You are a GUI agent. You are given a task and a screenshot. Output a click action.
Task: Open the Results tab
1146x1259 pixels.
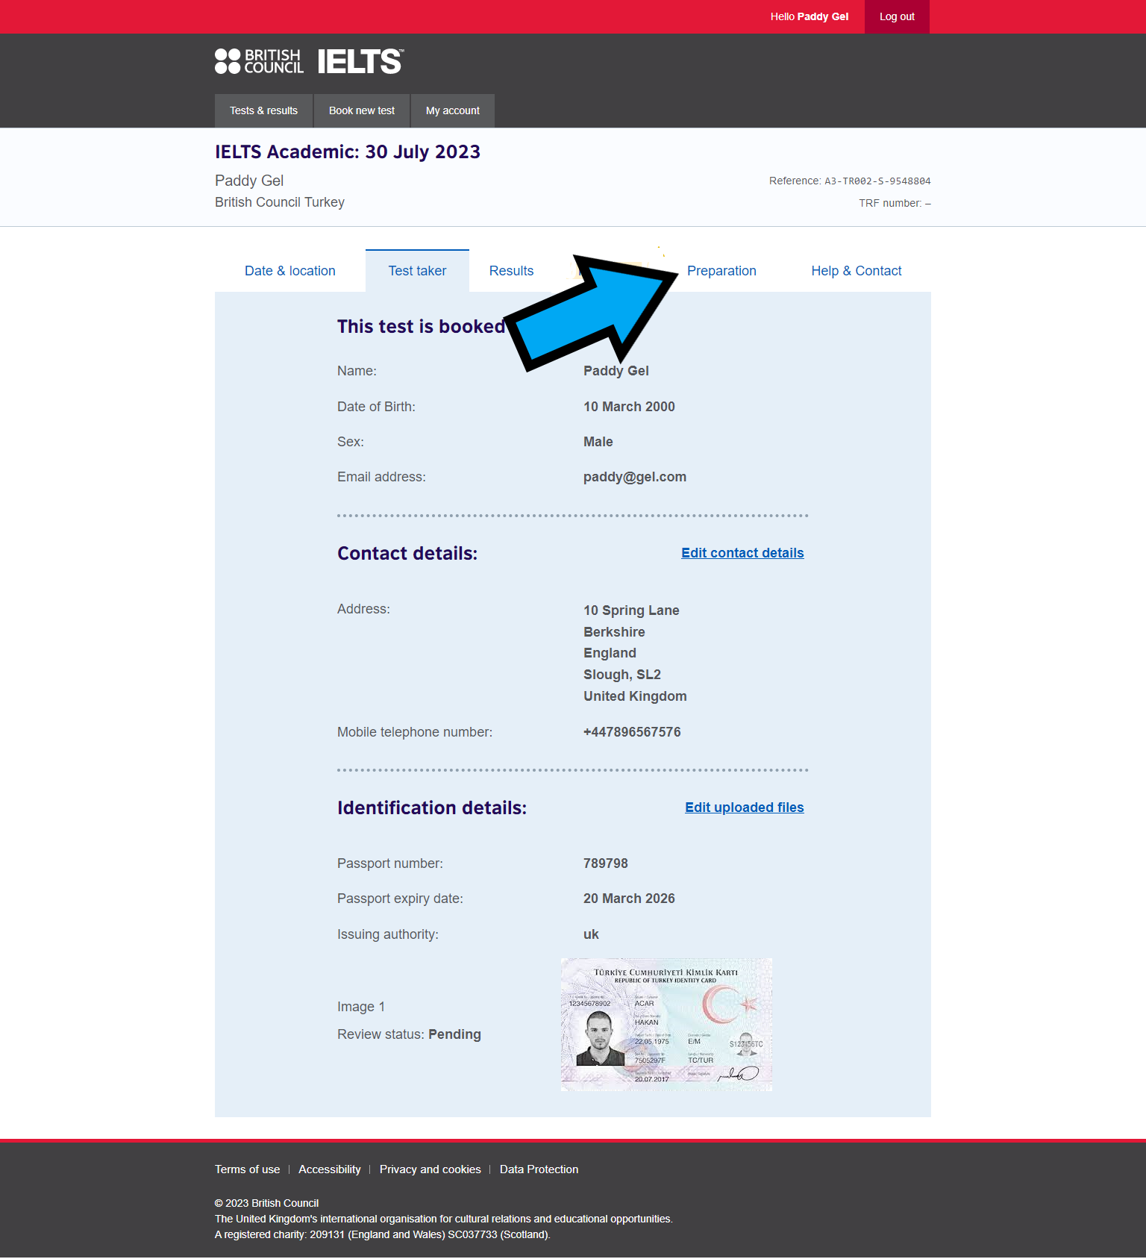click(511, 271)
